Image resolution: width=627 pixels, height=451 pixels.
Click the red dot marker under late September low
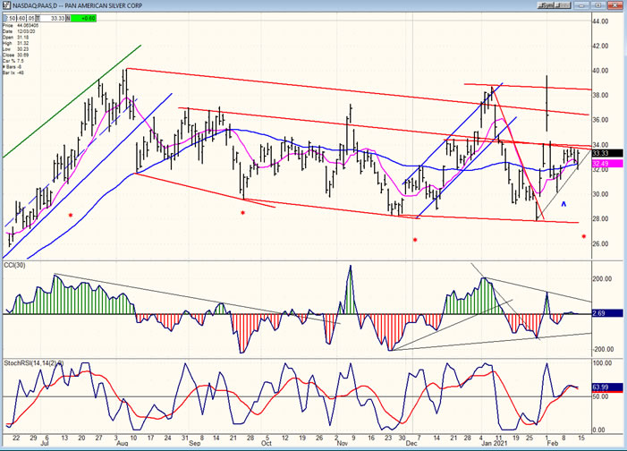[x=242, y=213]
